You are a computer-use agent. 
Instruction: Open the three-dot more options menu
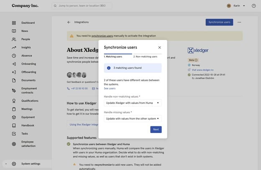point(239,22)
